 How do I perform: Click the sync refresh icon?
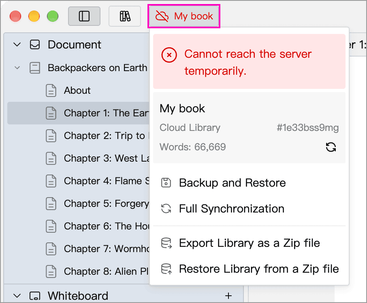[331, 147]
